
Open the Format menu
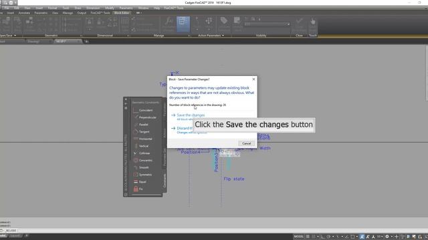point(52,8)
